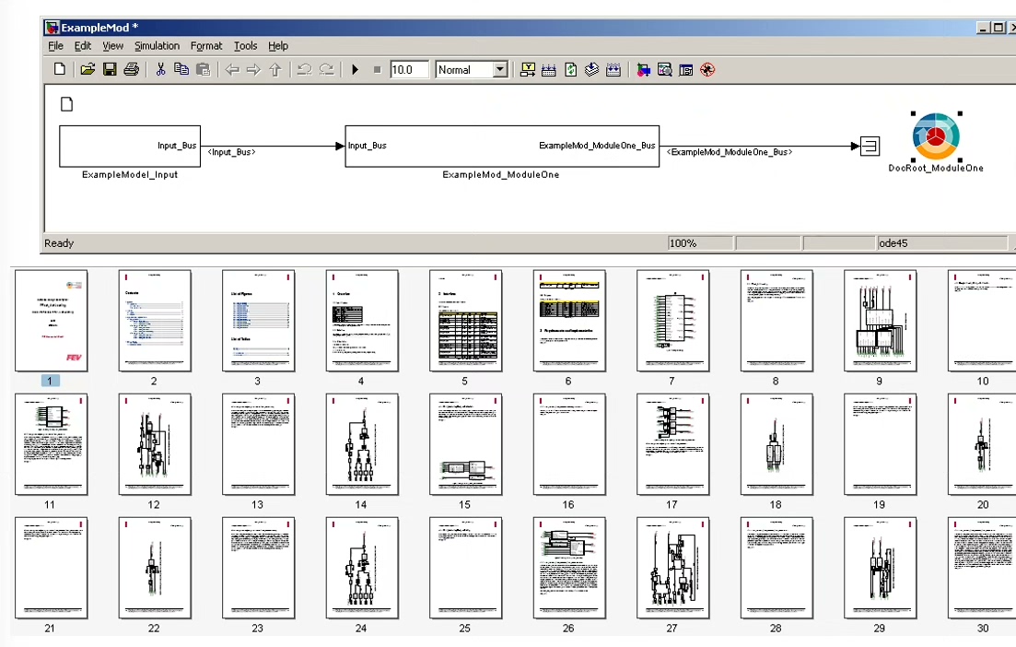
Task: Click the document annotation icon in canvas
Action: (66, 104)
